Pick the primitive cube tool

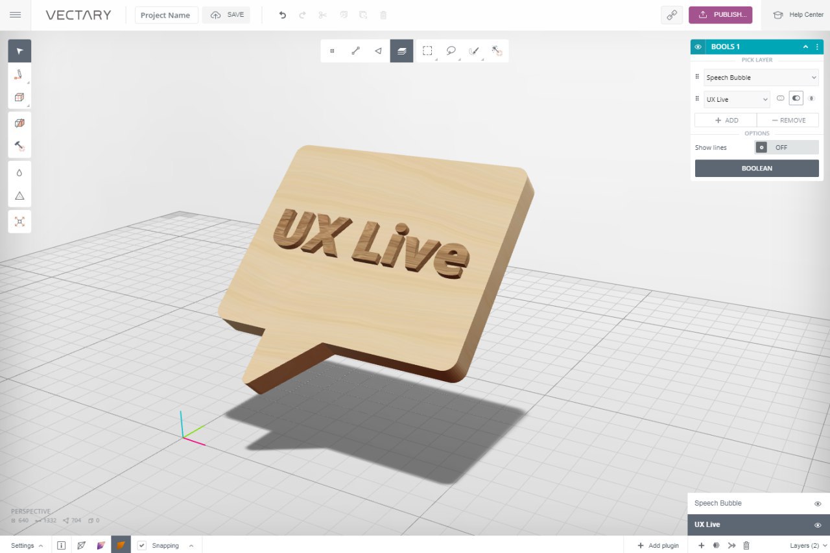(19, 97)
